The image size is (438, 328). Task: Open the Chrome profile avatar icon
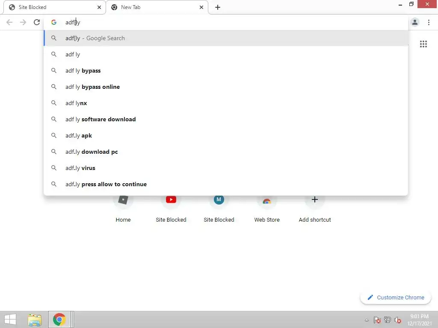click(x=415, y=22)
